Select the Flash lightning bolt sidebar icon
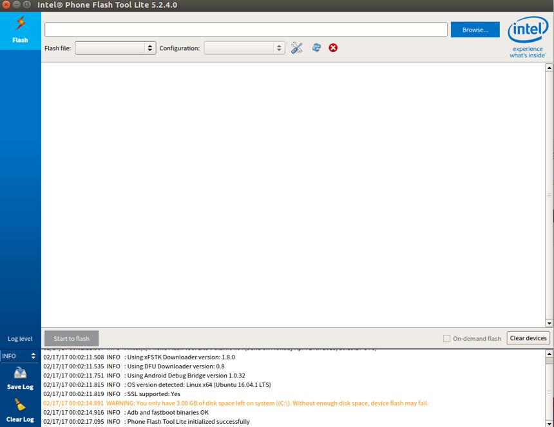Image resolution: width=554 pixels, height=427 pixels. [21, 23]
